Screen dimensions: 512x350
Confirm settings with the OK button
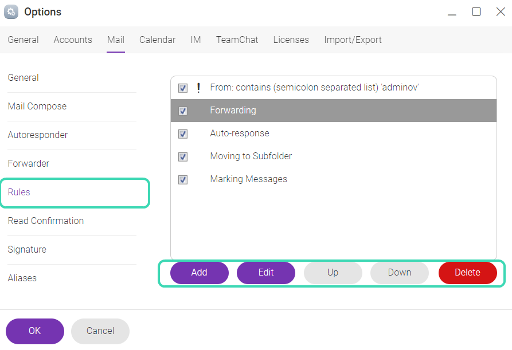point(35,331)
